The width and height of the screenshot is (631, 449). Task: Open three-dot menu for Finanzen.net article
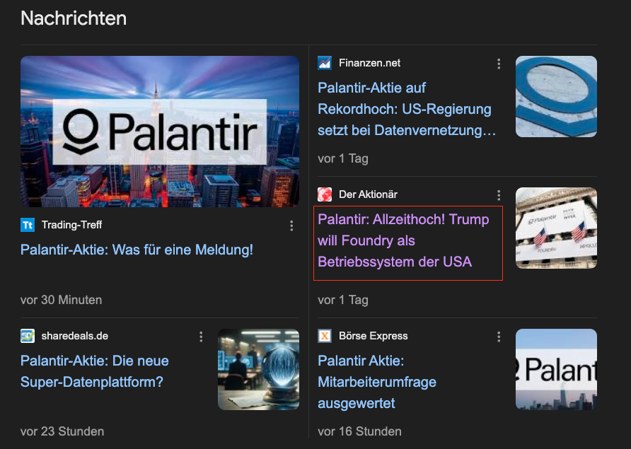tap(499, 64)
